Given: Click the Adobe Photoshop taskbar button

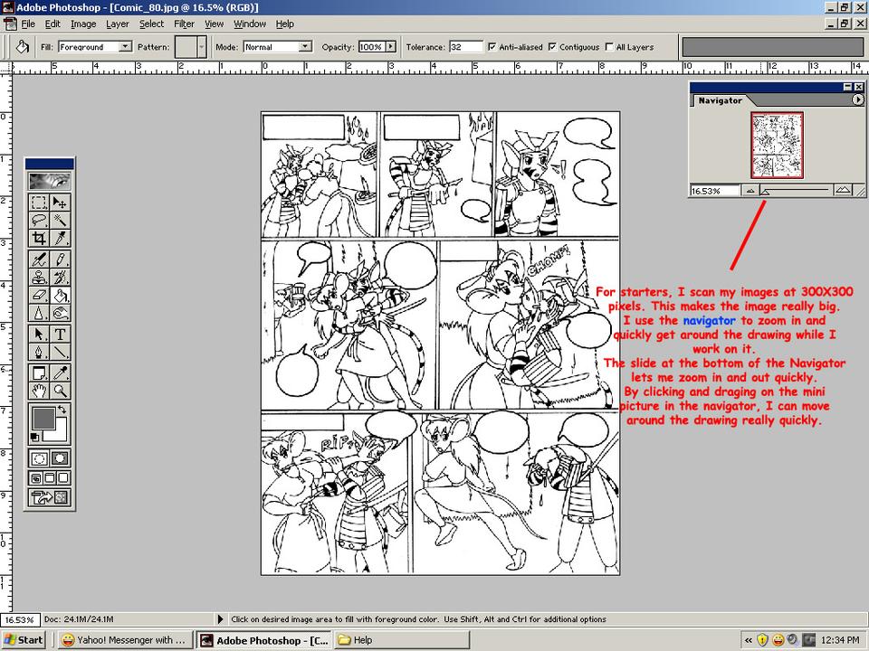Looking at the screenshot, I should [x=265, y=640].
